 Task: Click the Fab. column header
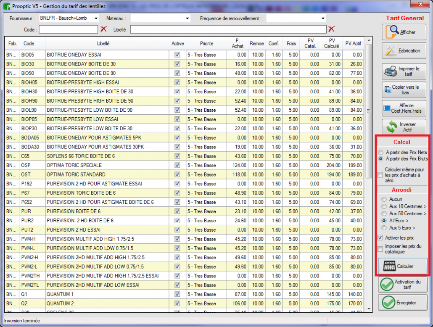click(13, 43)
